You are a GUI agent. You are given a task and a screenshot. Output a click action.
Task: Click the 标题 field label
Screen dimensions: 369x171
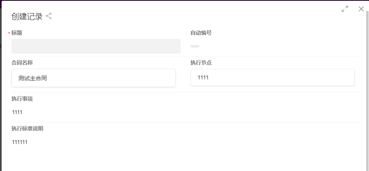[x=17, y=33]
